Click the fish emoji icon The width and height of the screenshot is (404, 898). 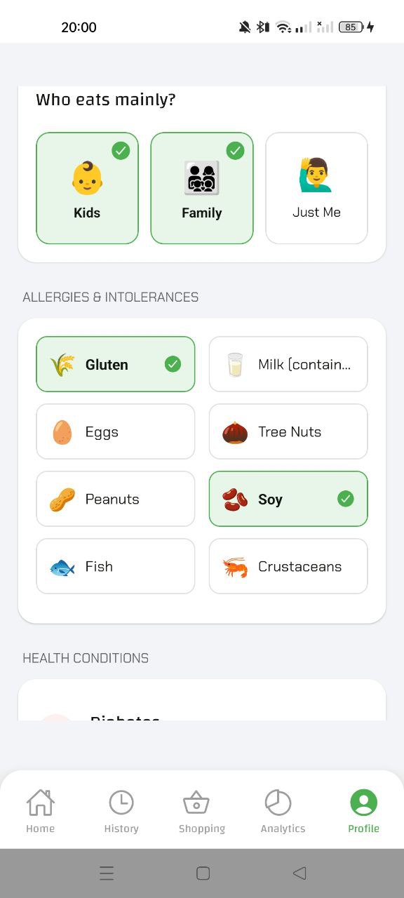pyautogui.click(x=62, y=566)
